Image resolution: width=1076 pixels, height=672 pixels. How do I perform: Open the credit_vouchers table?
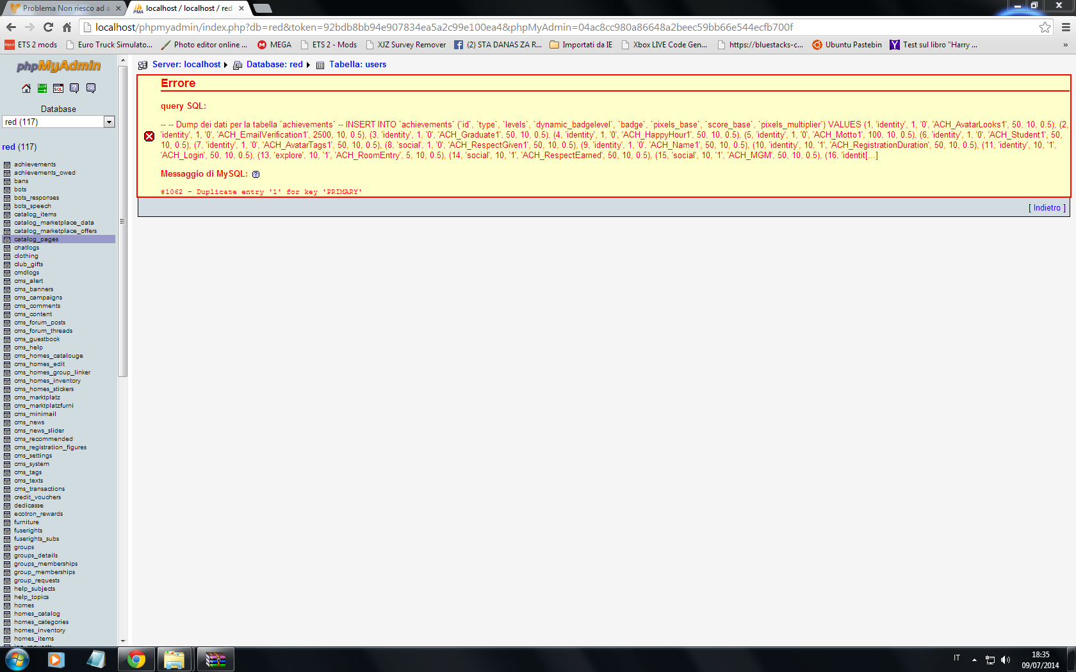tap(38, 497)
